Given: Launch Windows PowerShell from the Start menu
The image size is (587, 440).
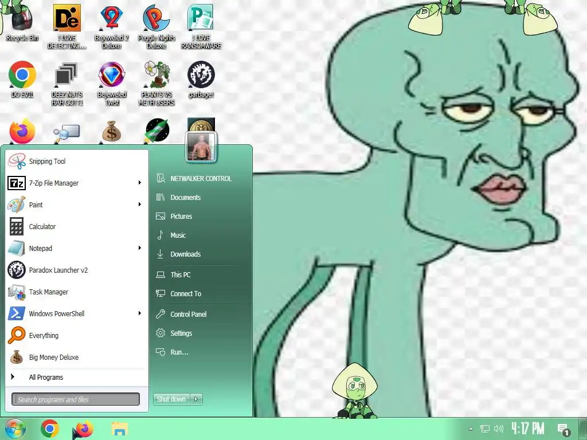Looking at the screenshot, I should click(x=76, y=313).
